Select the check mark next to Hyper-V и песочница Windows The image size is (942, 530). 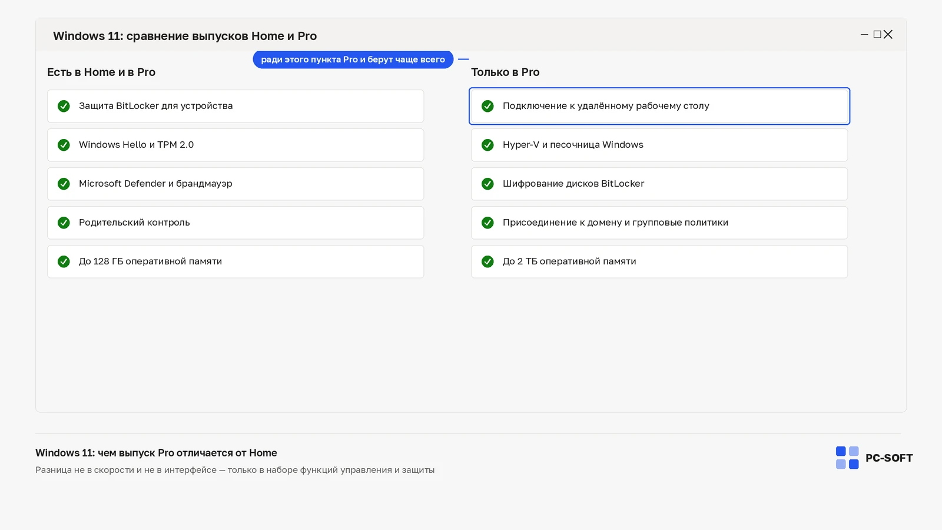click(x=487, y=145)
